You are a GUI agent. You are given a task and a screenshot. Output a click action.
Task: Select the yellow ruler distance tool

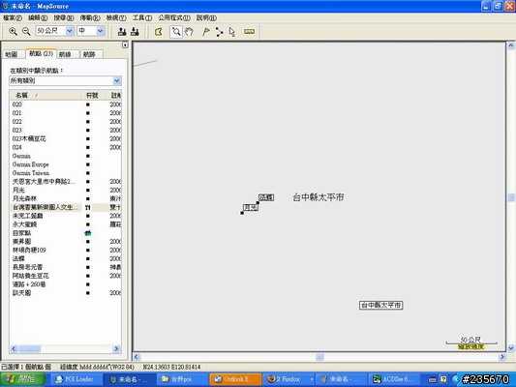tap(249, 32)
